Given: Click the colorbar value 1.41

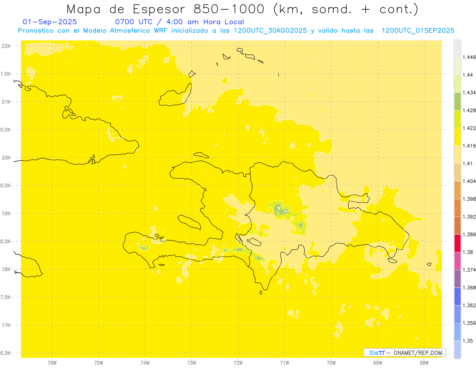Looking at the screenshot, I should (x=468, y=164).
